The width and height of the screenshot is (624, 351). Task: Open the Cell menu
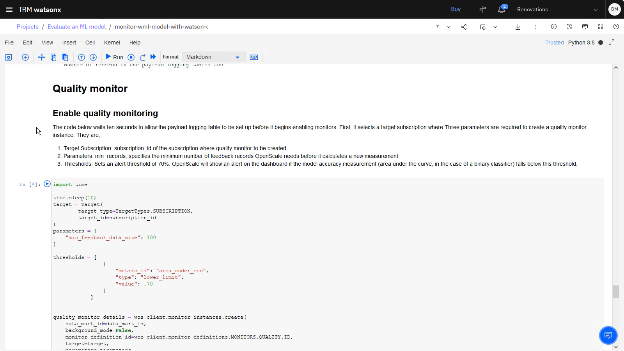90,43
